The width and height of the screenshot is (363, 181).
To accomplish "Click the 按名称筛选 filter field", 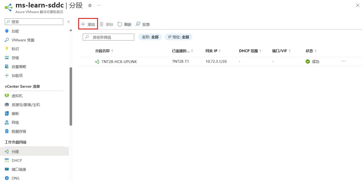I will click(x=108, y=37).
